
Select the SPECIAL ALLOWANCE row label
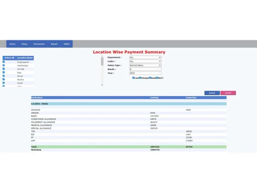41,128
